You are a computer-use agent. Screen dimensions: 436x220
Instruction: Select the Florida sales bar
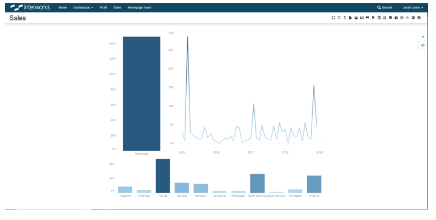[162, 176]
